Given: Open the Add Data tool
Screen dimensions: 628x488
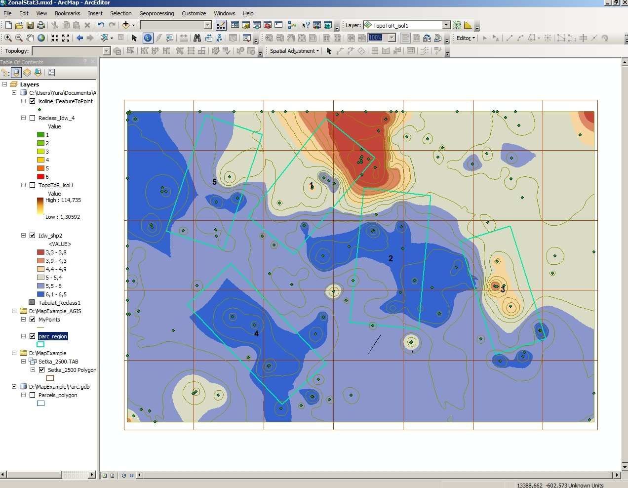Looking at the screenshot, I should coord(126,25).
